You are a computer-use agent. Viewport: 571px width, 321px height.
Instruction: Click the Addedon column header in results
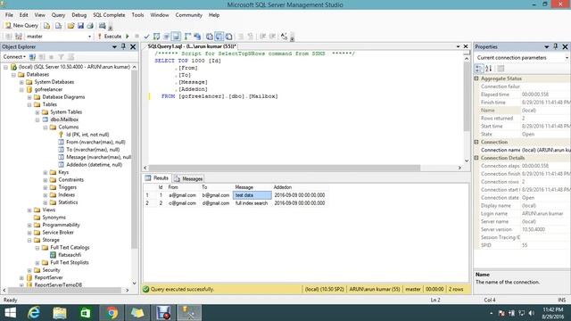(x=300, y=187)
